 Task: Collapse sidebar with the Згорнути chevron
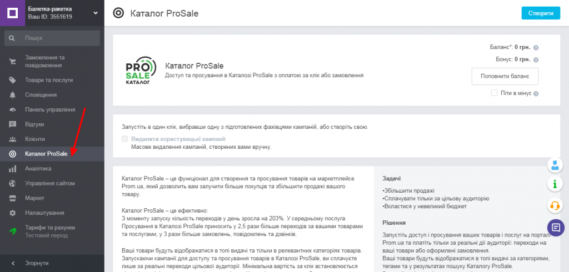point(13,263)
